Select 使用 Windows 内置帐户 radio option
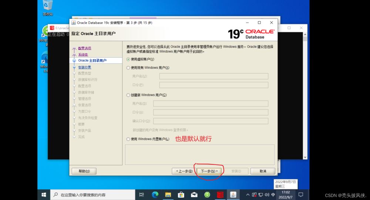 128,139
